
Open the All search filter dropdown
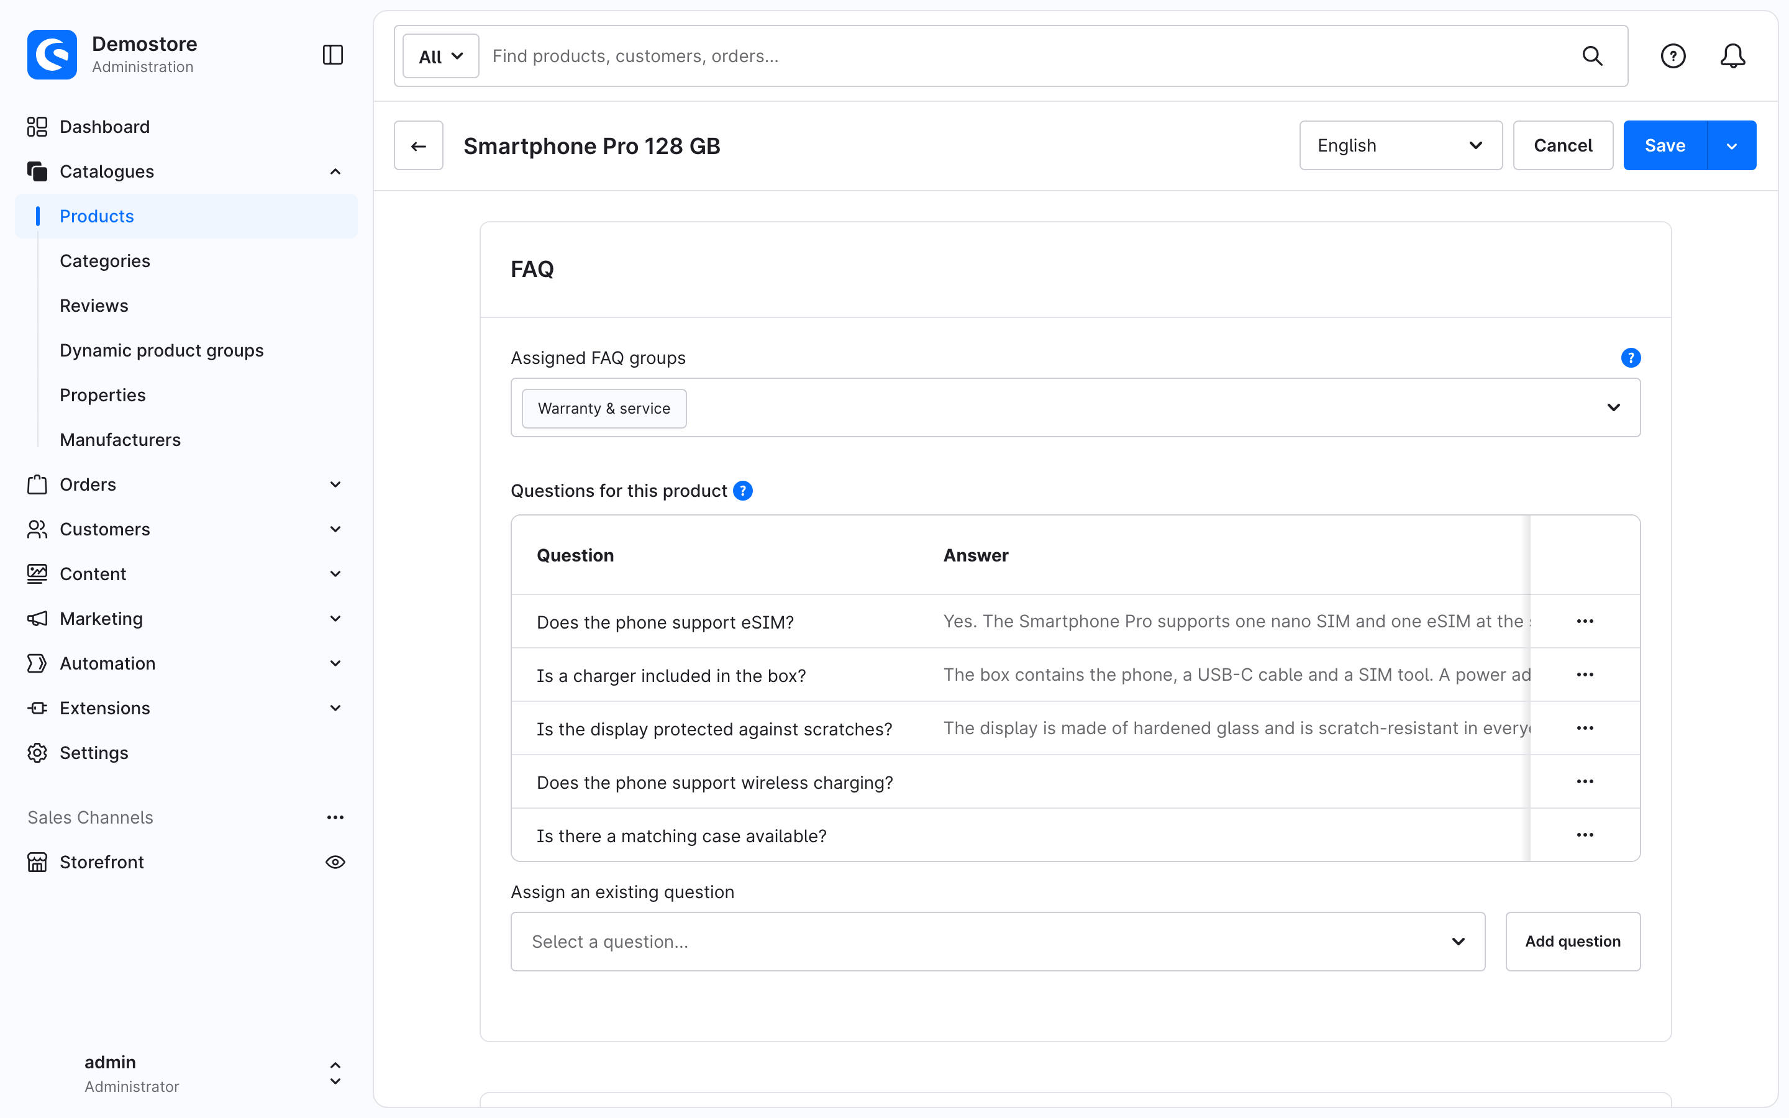[x=440, y=56]
